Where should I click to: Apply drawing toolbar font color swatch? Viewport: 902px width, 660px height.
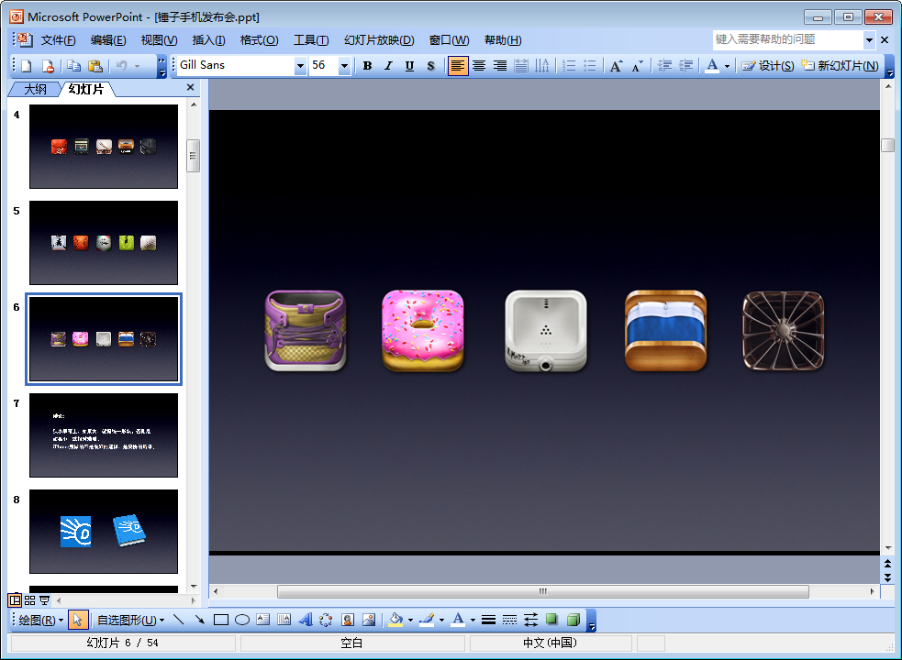[x=458, y=620]
